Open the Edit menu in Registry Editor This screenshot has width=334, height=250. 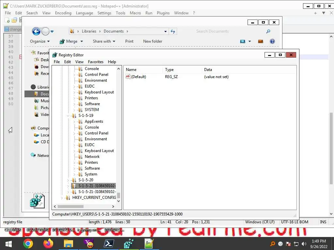tap(67, 62)
